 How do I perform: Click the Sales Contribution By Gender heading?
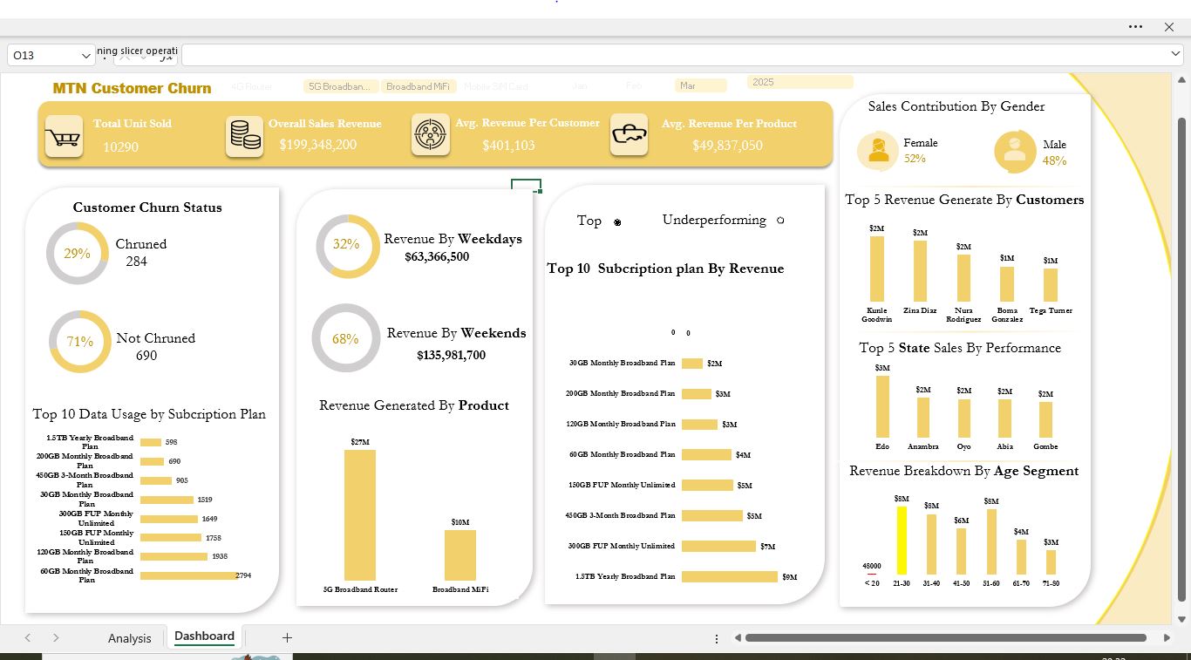tap(956, 106)
